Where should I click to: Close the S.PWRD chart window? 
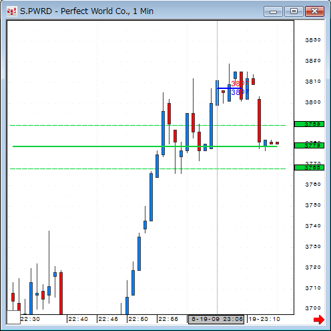pos(314,11)
